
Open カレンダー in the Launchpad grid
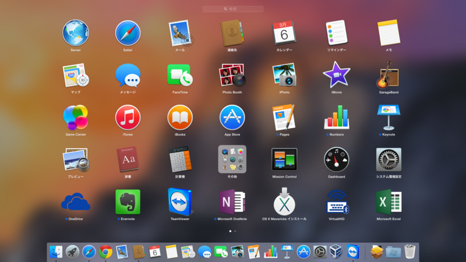[284, 33]
